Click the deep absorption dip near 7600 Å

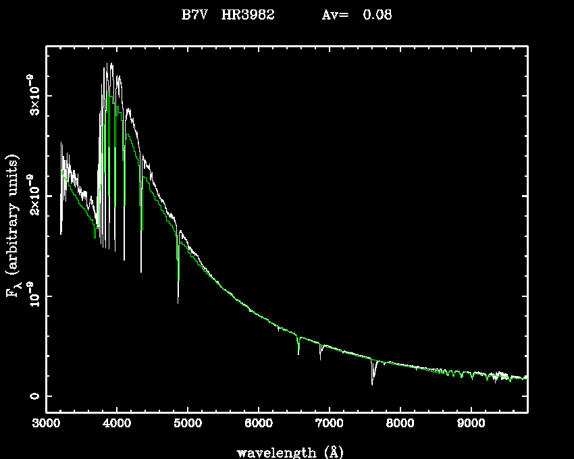click(372, 382)
